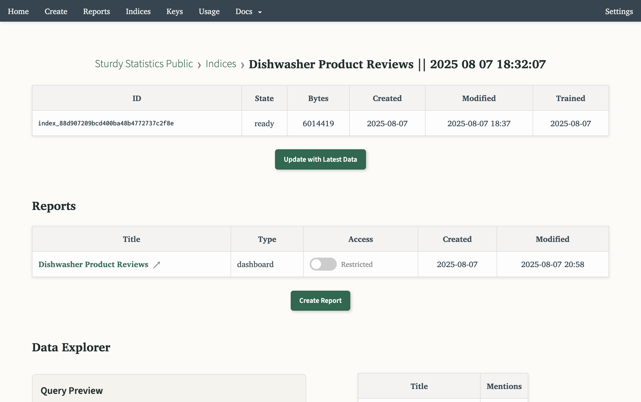641x402 pixels.
Task: Open Sturdy Statistics Public breadcrumb link
Action: [144, 64]
